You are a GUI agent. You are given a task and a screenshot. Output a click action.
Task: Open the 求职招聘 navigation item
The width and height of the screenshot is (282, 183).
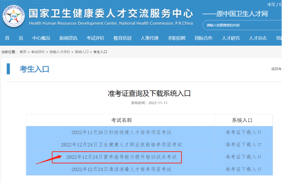click(x=176, y=38)
